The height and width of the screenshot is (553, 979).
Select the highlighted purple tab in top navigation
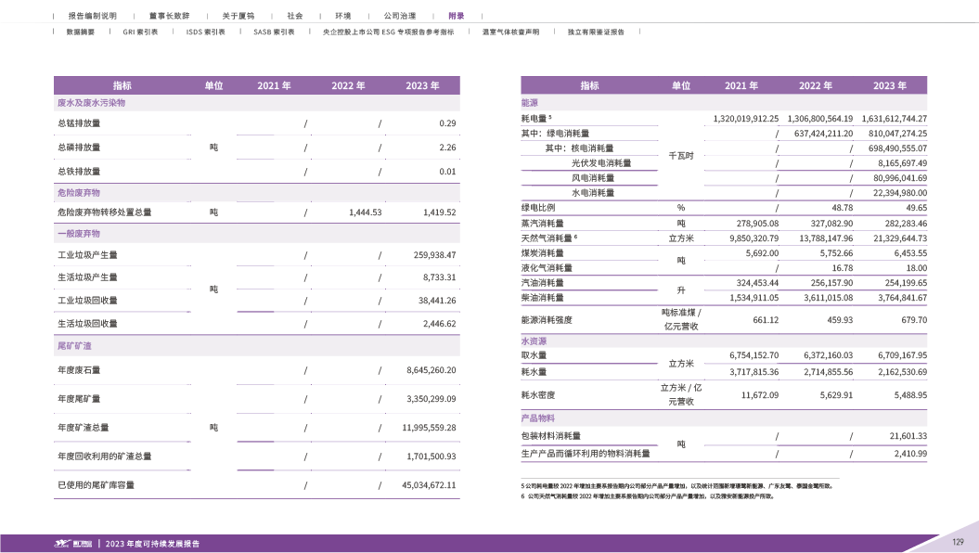click(456, 17)
